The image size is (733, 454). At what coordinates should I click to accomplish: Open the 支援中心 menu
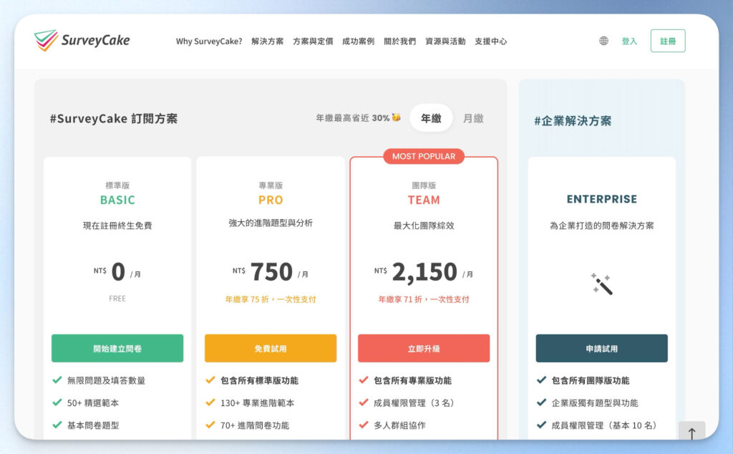(490, 41)
